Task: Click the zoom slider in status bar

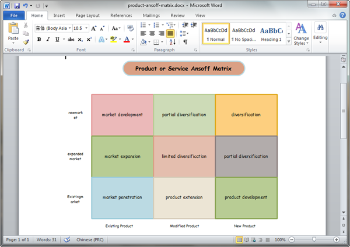Action: [x=314, y=239]
